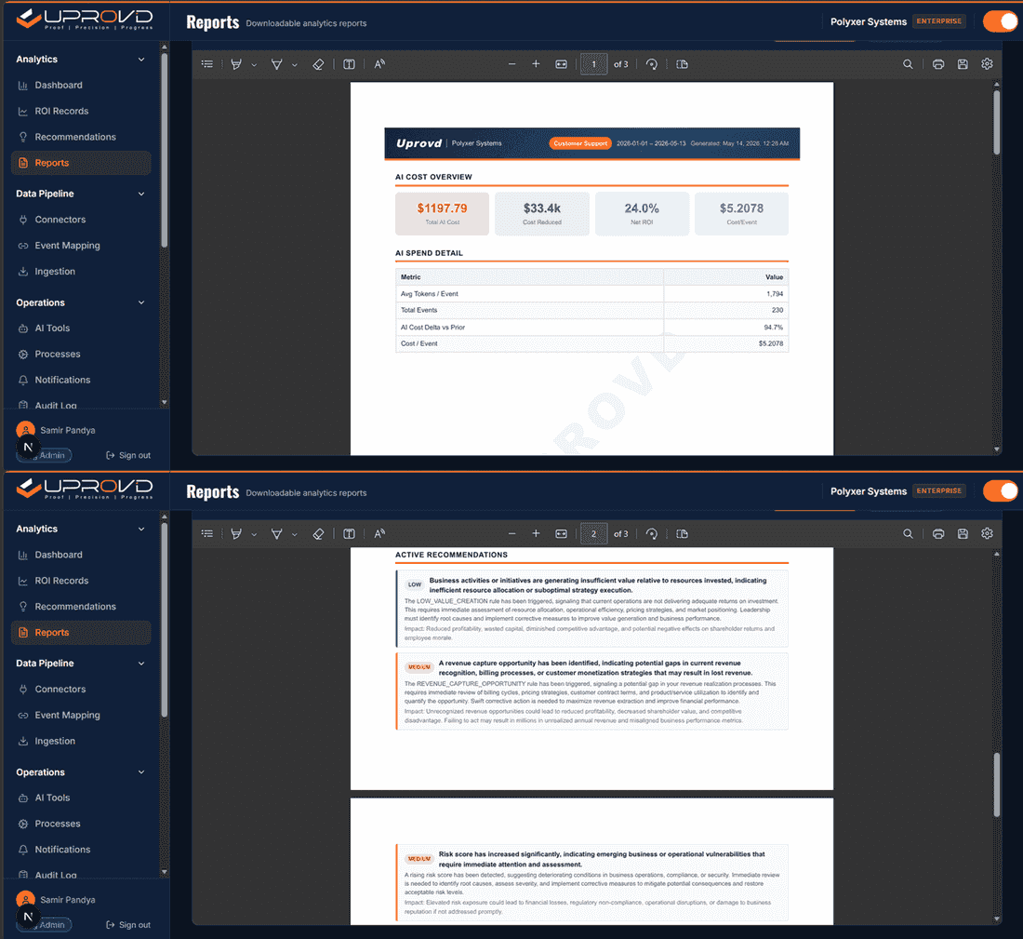Collapse the Operations section in upper sidebar
This screenshot has height=939, width=1023.
[x=141, y=303]
